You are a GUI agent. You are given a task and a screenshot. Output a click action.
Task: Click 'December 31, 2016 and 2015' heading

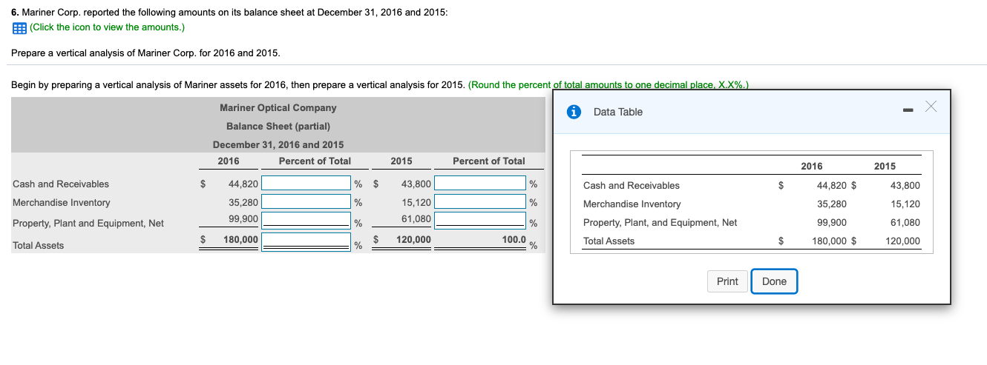click(x=278, y=144)
